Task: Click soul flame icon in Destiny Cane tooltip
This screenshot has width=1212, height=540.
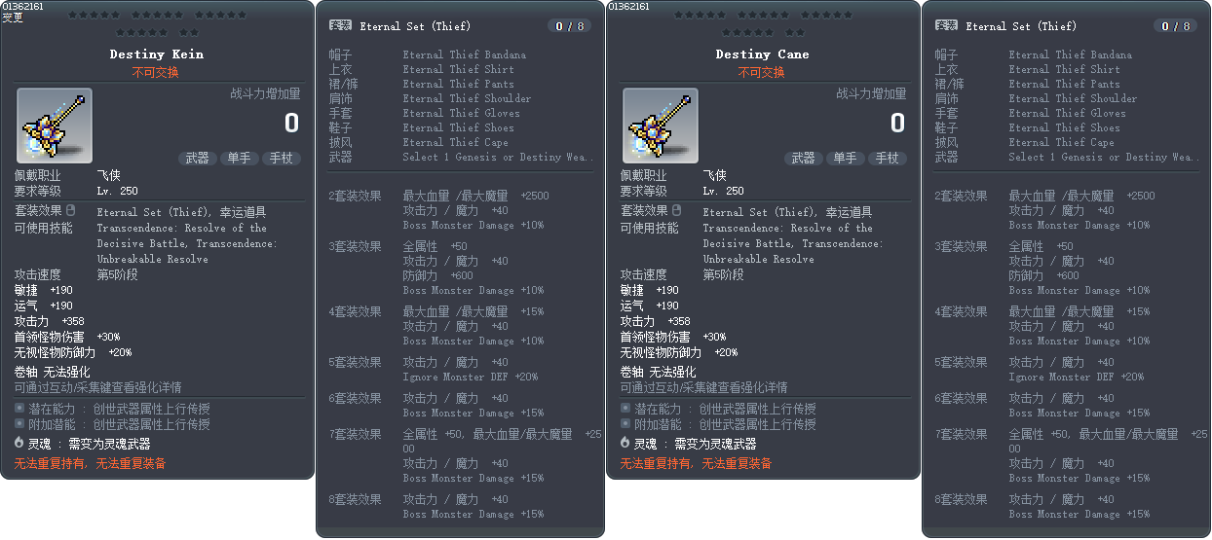Action: [x=625, y=443]
